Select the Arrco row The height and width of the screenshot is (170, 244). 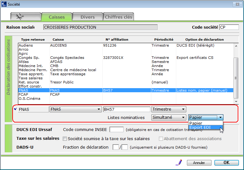(x=126, y=49)
